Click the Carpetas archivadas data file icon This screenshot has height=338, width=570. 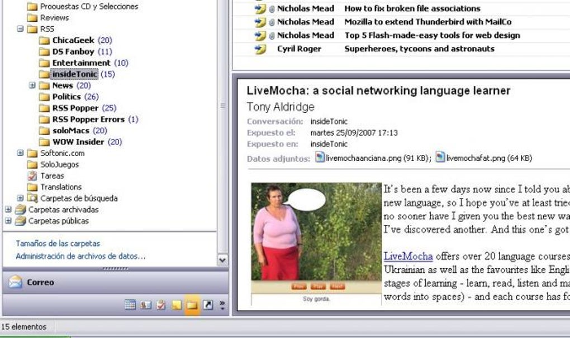point(20,210)
